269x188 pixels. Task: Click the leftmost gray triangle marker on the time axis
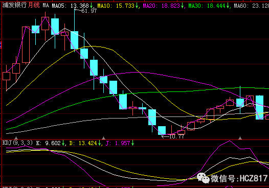(x=16, y=138)
